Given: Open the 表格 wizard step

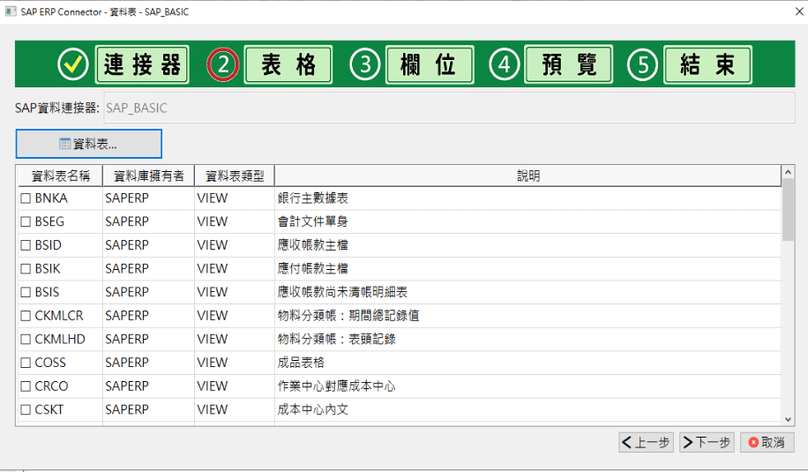Looking at the screenshot, I should pos(288,64).
